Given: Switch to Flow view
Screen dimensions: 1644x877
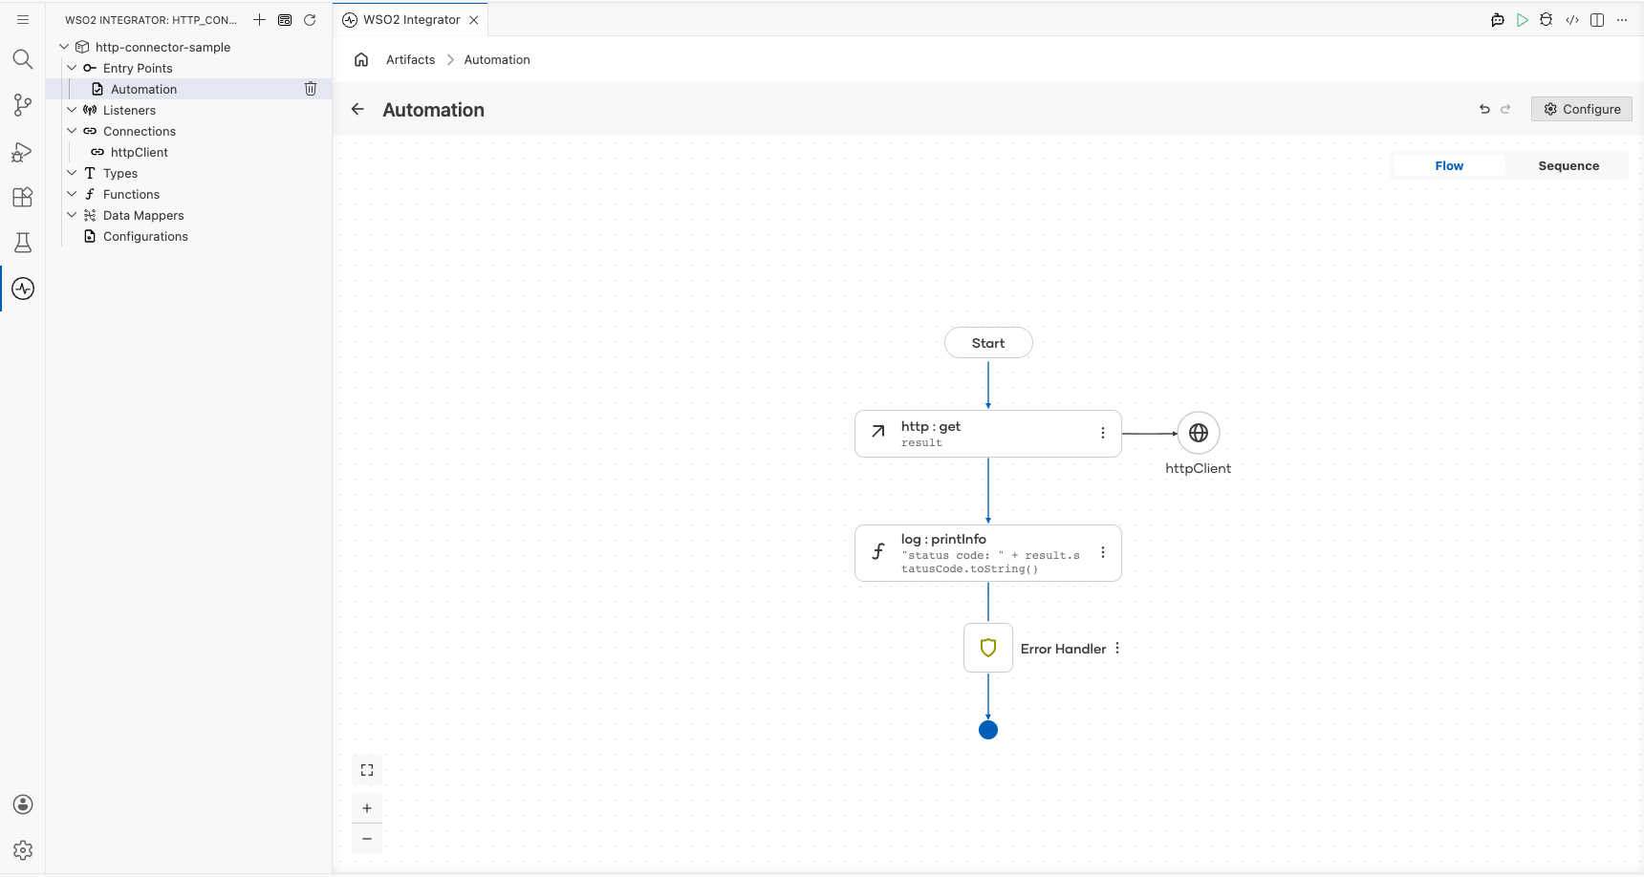Looking at the screenshot, I should (x=1449, y=165).
